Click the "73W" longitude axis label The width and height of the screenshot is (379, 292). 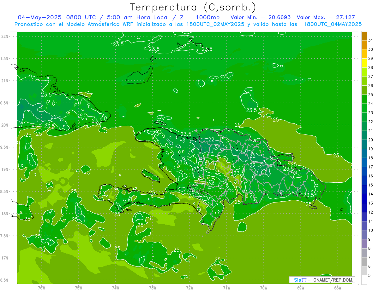point(153,288)
